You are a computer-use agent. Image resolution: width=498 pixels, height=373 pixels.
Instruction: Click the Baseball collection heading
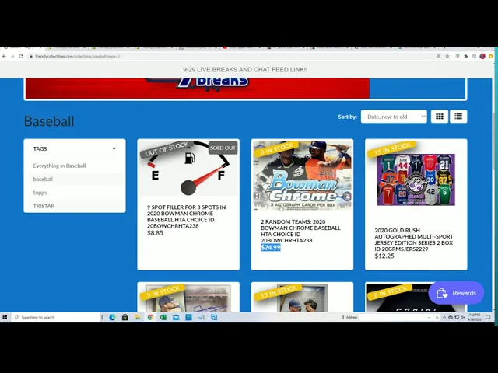click(49, 121)
